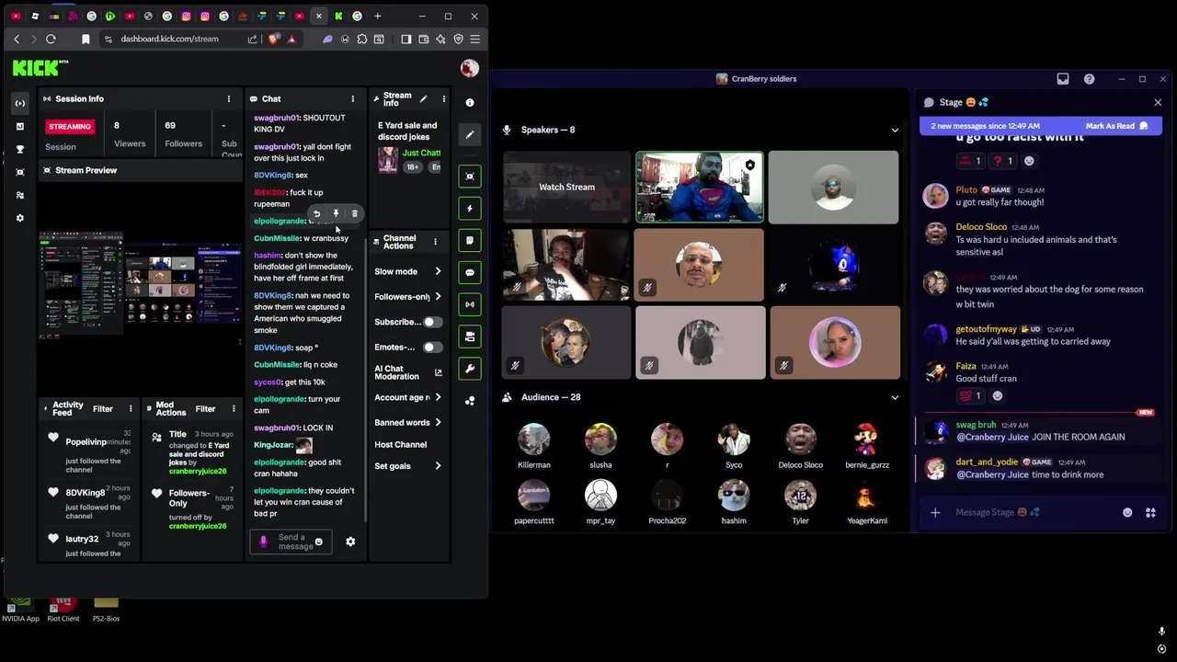Click the Message Stage input field
Screen dimensions: 1177x662
click(x=1030, y=512)
